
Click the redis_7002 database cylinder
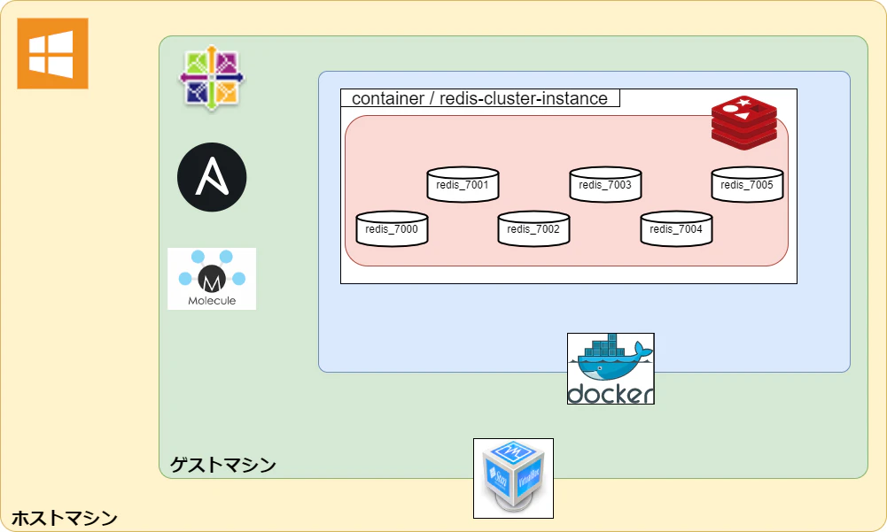[533, 229]
